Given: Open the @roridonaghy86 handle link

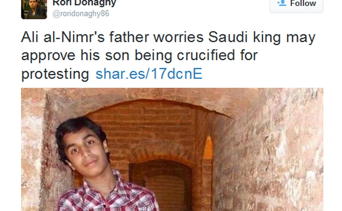Looking at the screenshot, I should pyautogui.click(x=81, y=13).
